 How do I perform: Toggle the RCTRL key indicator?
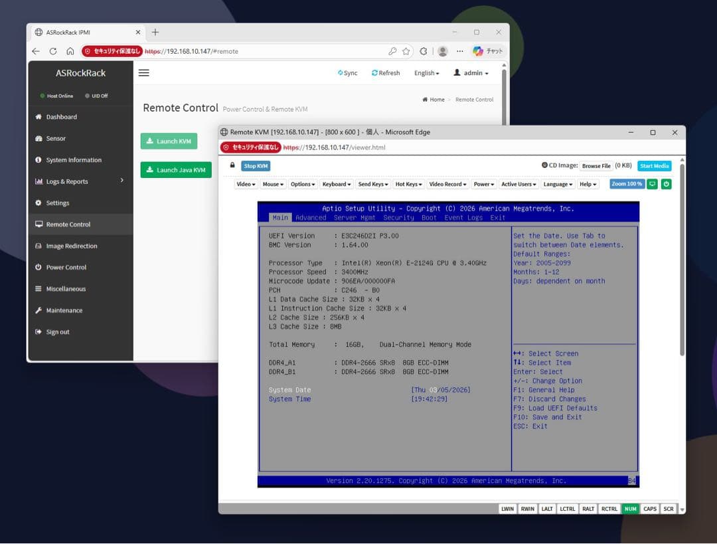tap(609, 509)
